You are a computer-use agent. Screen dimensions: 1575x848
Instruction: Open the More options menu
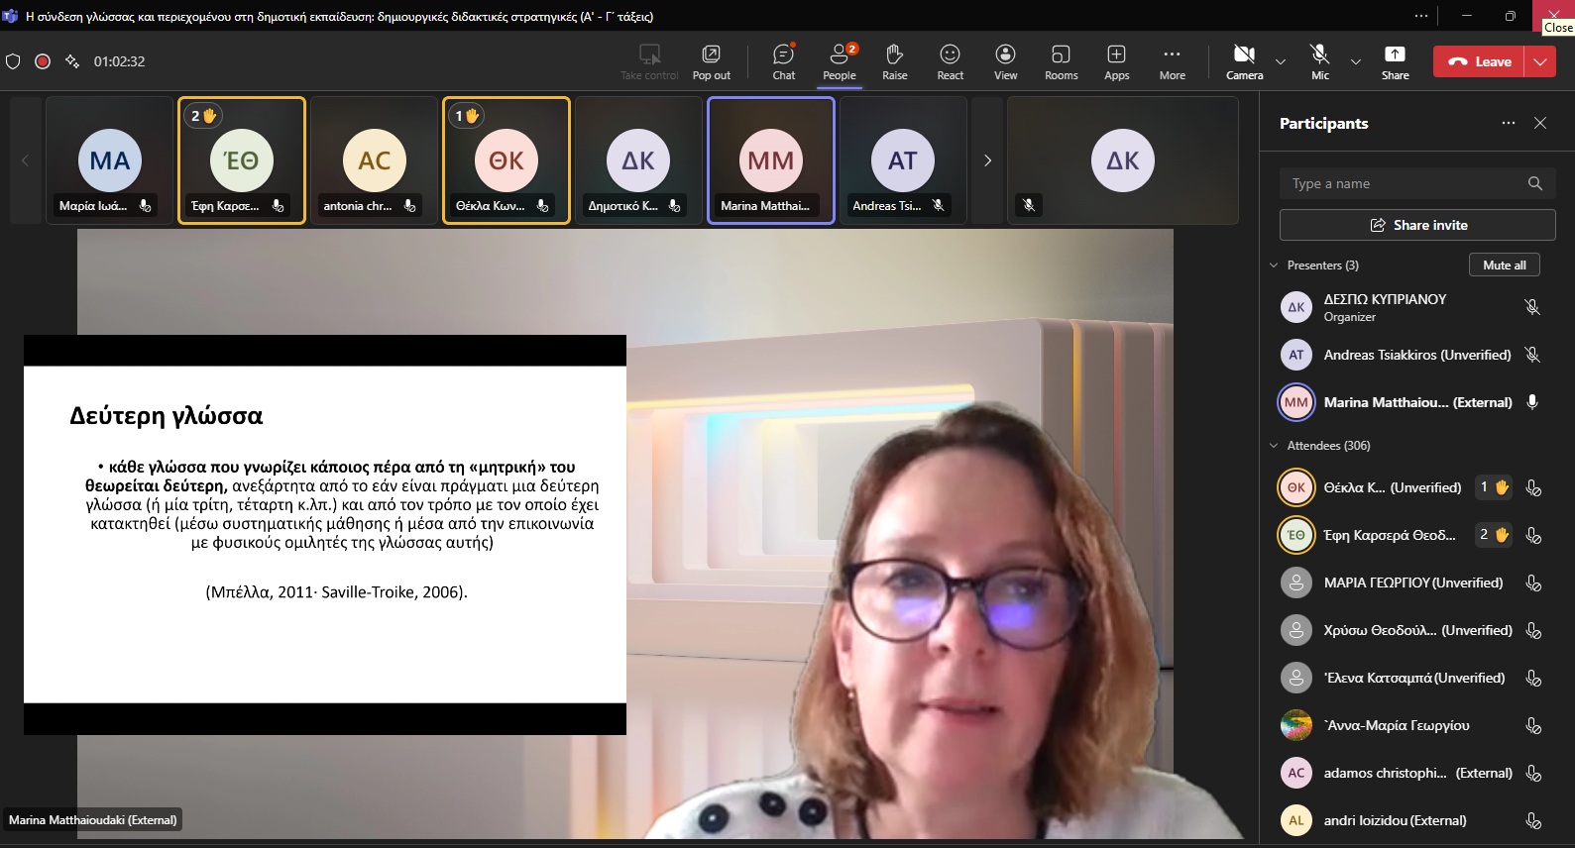coord(1172,61)
